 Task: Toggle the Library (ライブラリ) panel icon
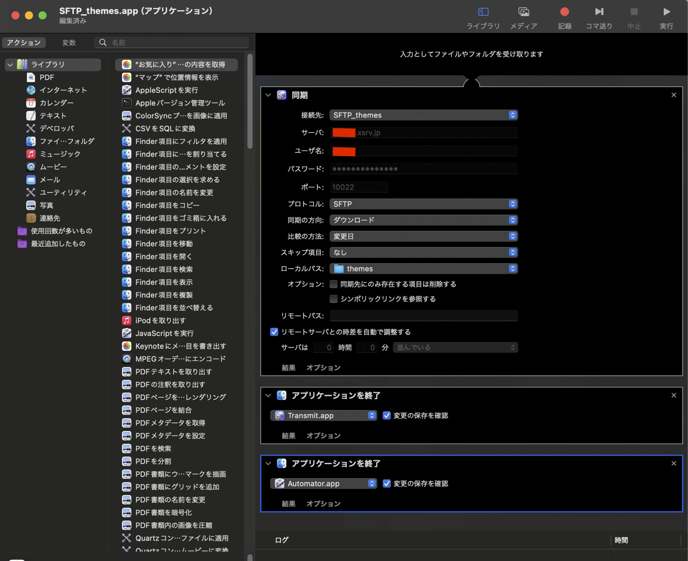pos(483,12)
